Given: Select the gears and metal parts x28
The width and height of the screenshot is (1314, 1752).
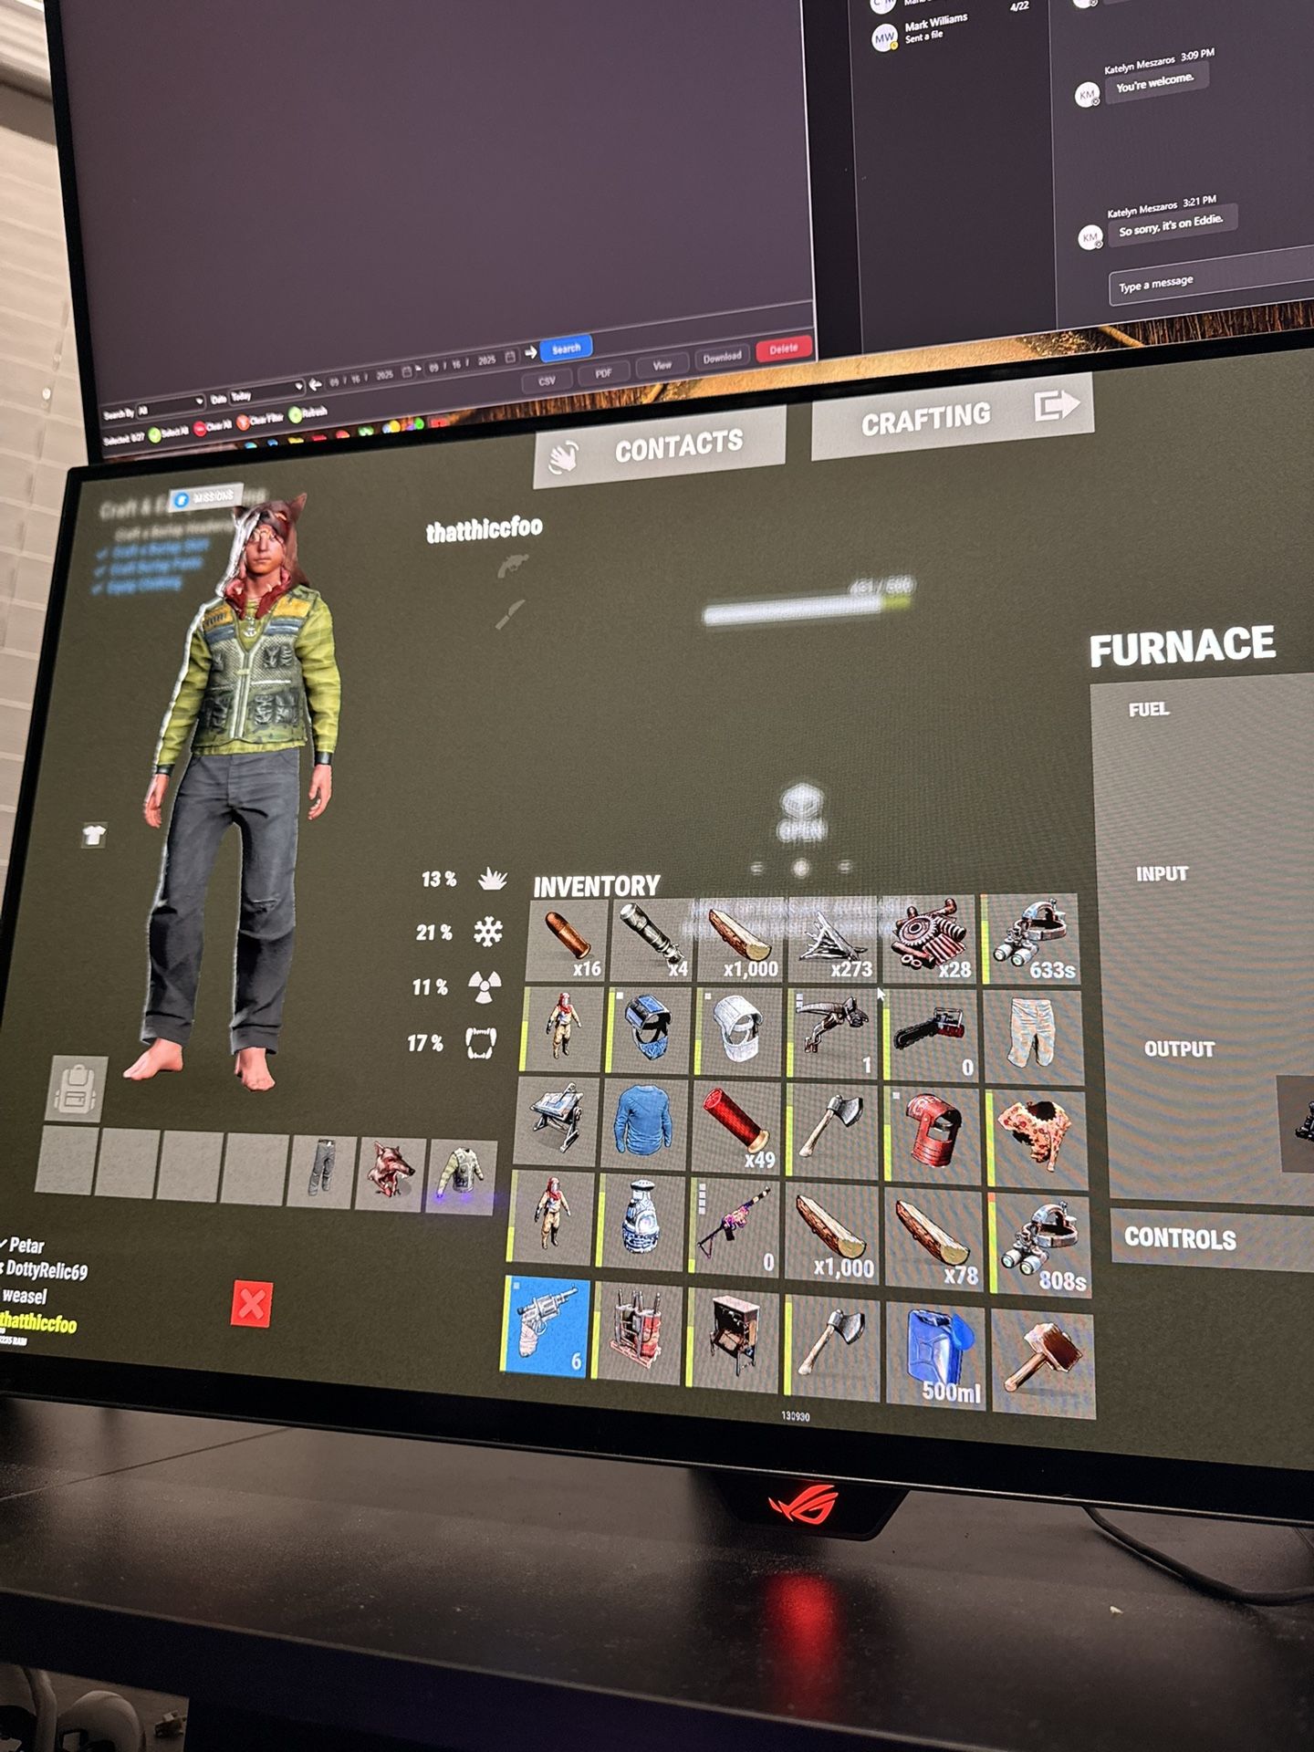Looking at the screenshot, I should (x=929, y=940).
